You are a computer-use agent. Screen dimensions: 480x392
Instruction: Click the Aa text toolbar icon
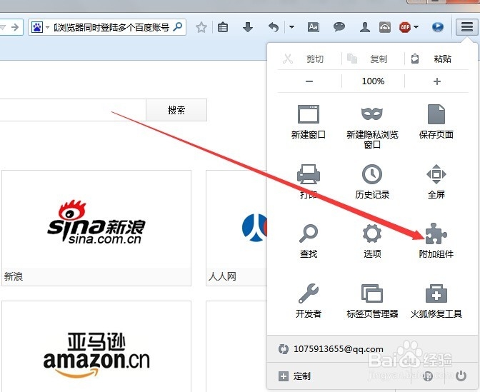pyautogui.click(x=313, y=27)
